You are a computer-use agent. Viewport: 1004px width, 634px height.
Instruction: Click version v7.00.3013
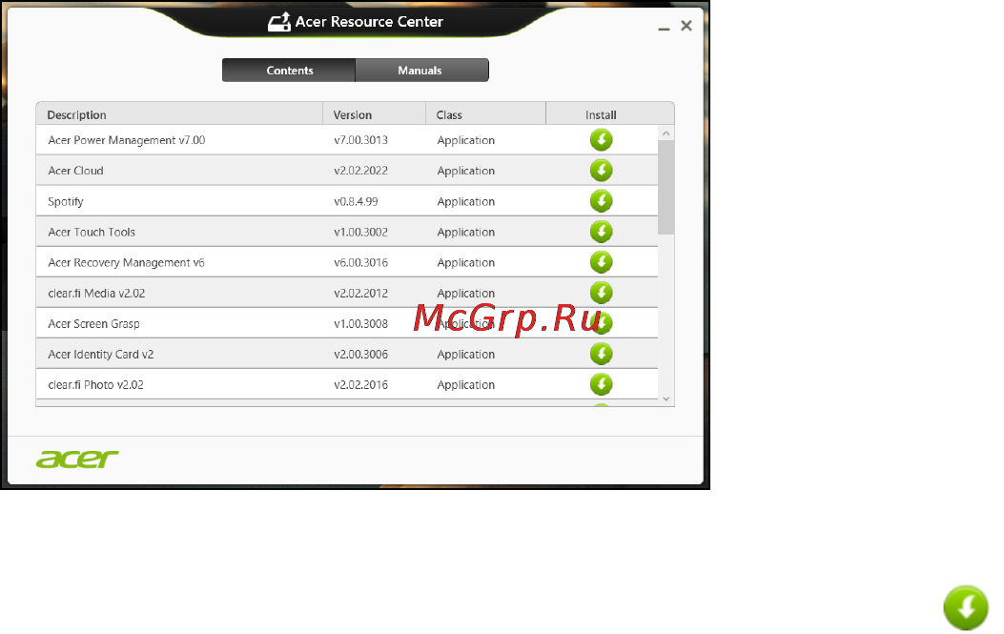click(360, 140)
